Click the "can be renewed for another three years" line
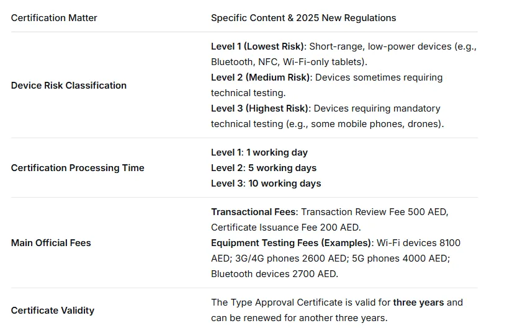 coord(298,318)
